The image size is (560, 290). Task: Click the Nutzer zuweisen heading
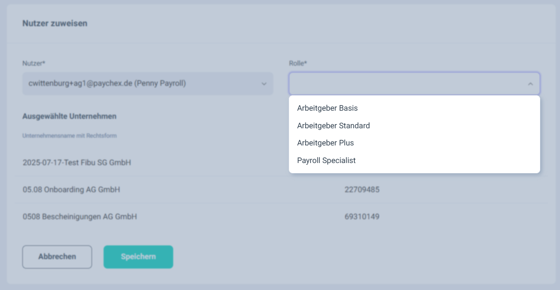(55, 24)
